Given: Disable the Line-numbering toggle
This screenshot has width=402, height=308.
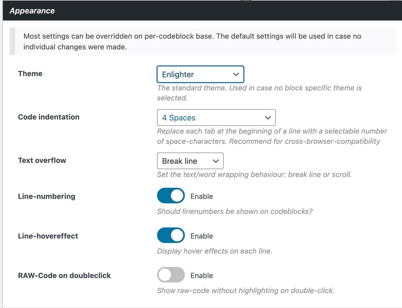Looking at the screenshot, I should click(x=171, y=196).
